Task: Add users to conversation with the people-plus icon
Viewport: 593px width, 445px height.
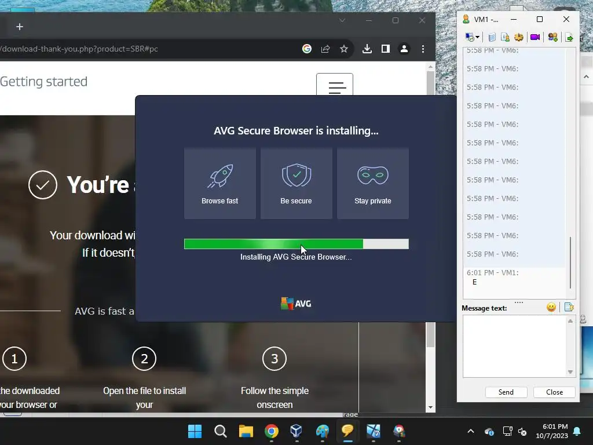Action: pos(553,37)
